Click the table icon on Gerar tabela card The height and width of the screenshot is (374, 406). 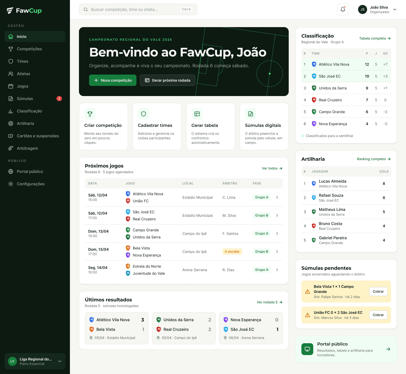[x=197, y=114]
